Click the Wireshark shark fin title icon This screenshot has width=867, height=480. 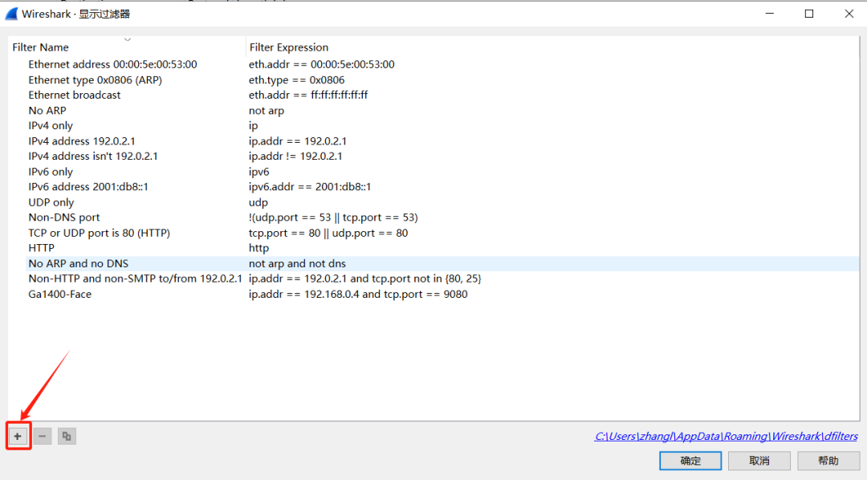(x=11, y=14)
